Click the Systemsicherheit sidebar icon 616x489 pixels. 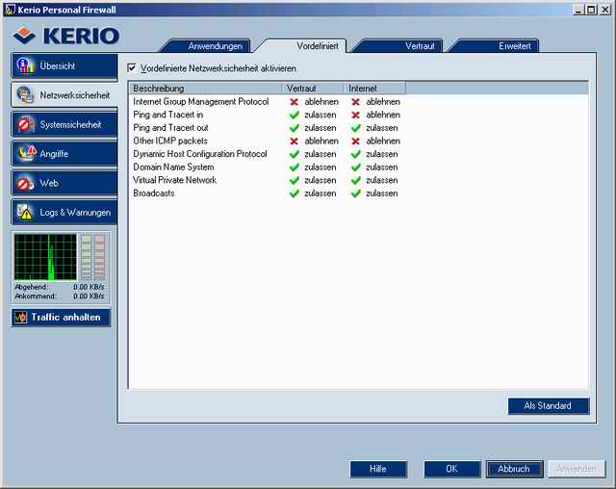[x=25, y=124]
